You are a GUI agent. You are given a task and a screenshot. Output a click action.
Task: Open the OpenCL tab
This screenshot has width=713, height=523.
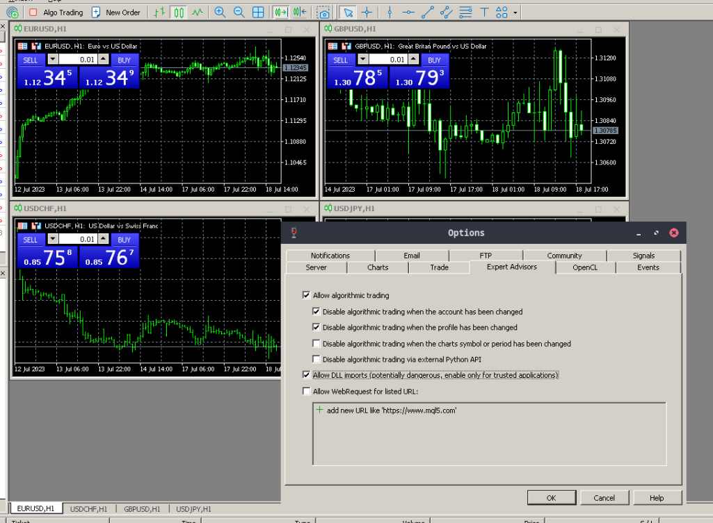tap(585, 267)
